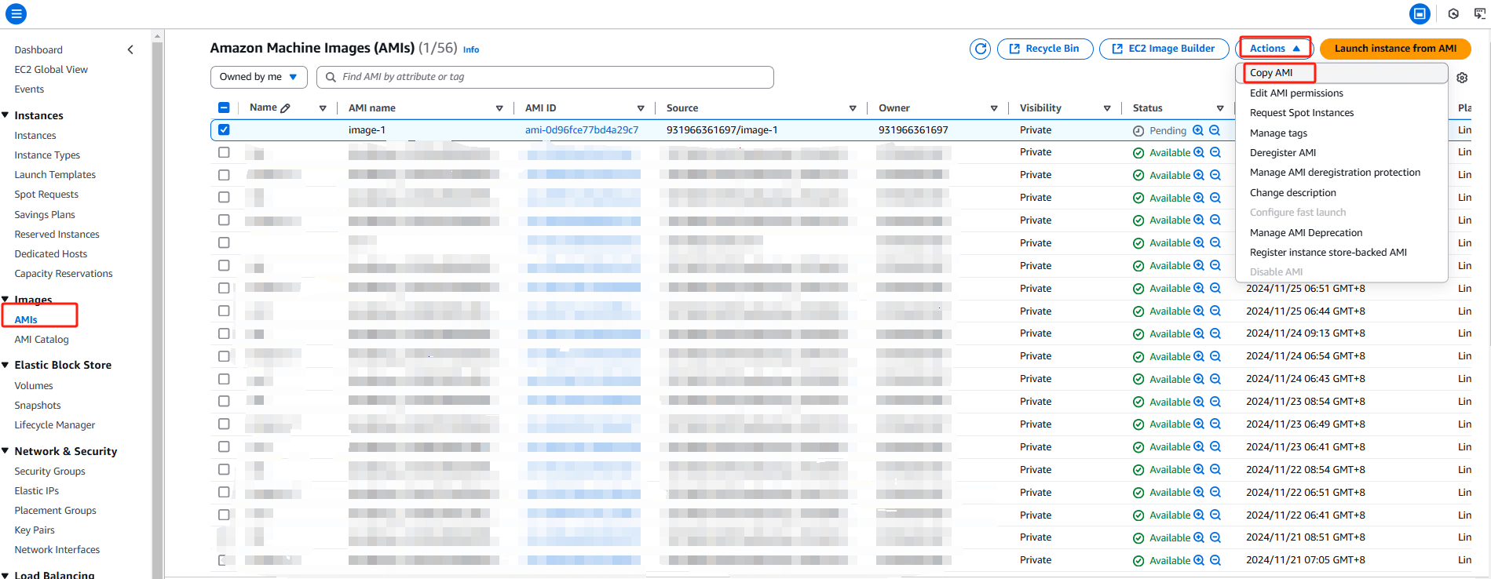Screen dimensions: 1491x579
Task: Click zoom-in icon in 2024/11/25 06:51 row
Action: pyautogui.click(x=1199, y=288)
